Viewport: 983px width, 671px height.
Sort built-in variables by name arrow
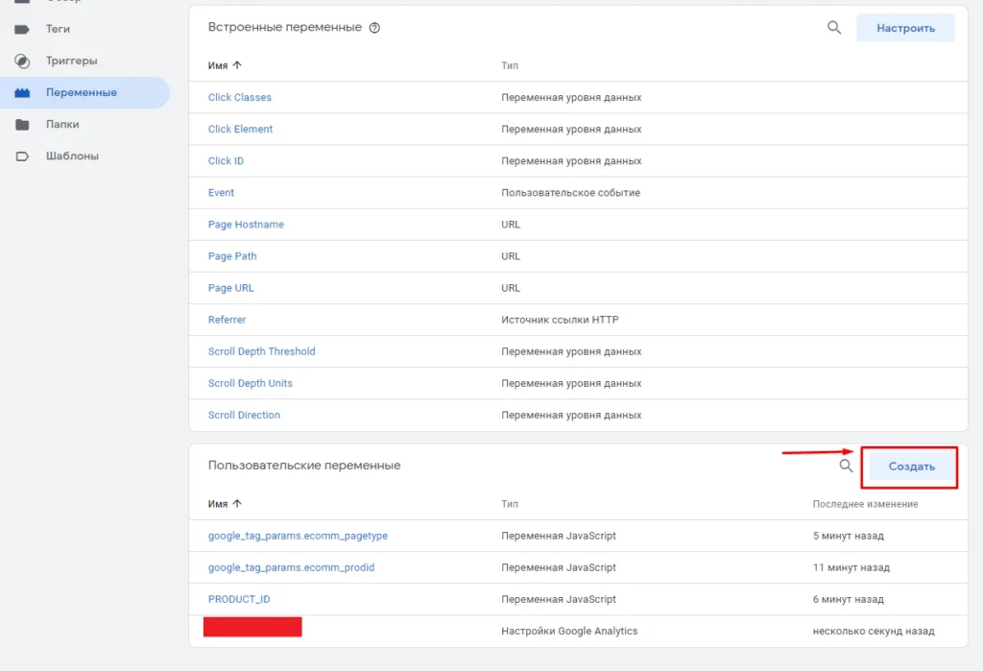tap(237, 65)
